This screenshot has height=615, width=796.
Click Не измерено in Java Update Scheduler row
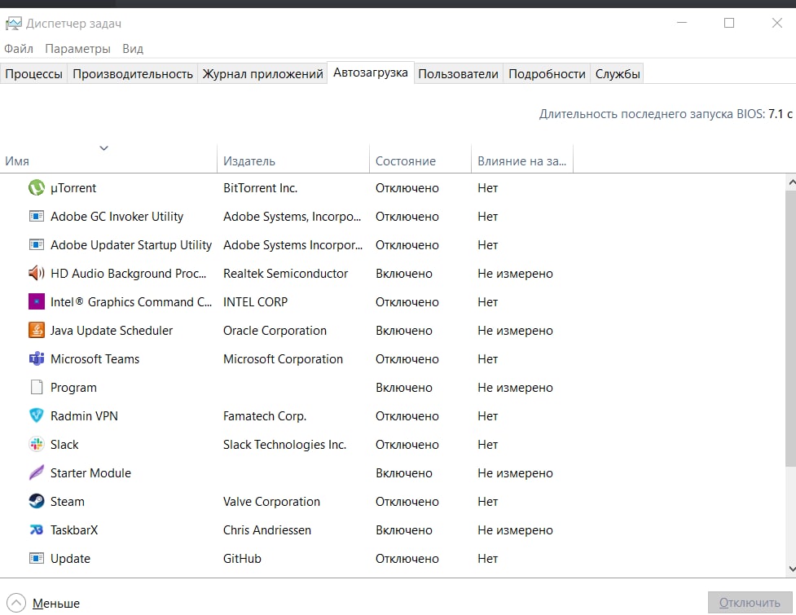click(515, 331)
